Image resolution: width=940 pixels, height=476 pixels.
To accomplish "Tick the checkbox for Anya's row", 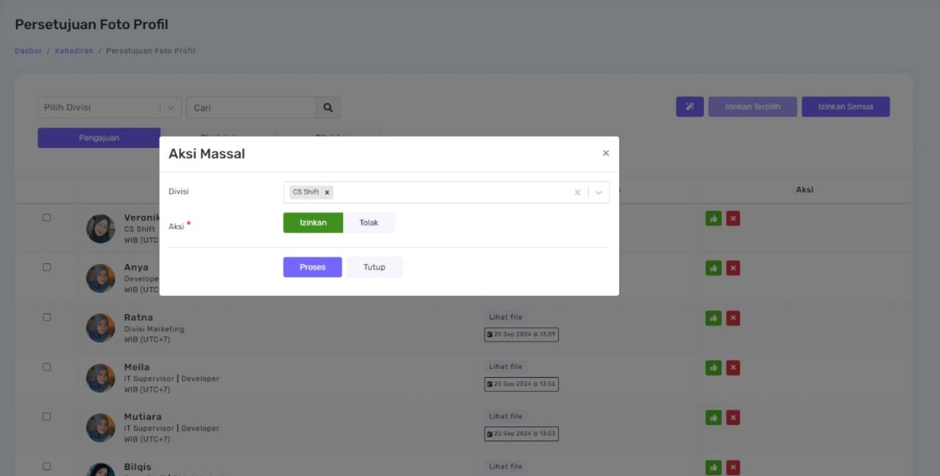I will (x=47, y=267).
